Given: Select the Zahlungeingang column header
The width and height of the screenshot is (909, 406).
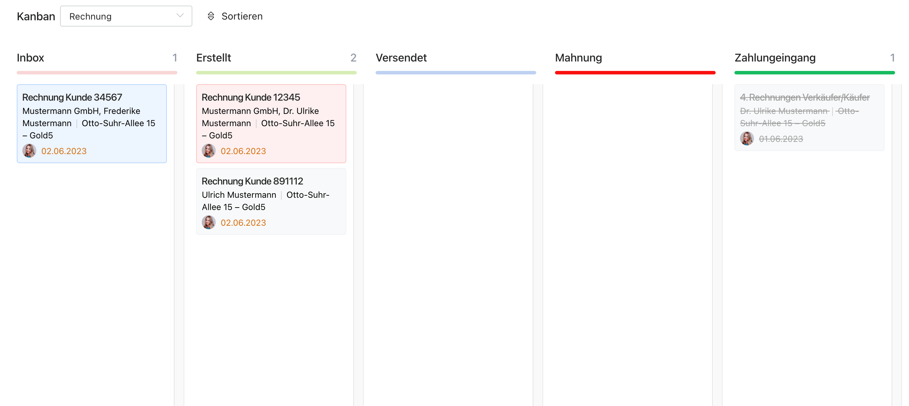Looking at the screenshot, I should tap(775, 58).
